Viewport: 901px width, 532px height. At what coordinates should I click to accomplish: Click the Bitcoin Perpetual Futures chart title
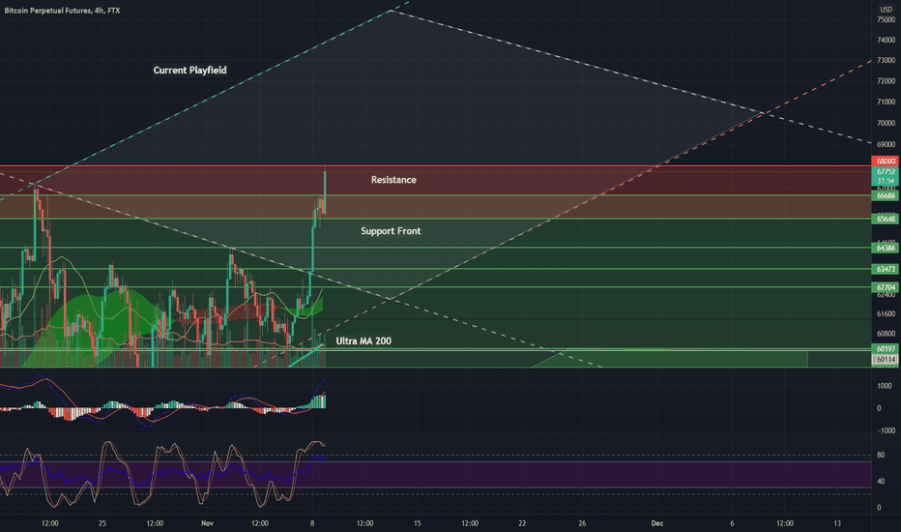[x=62, y=11]
